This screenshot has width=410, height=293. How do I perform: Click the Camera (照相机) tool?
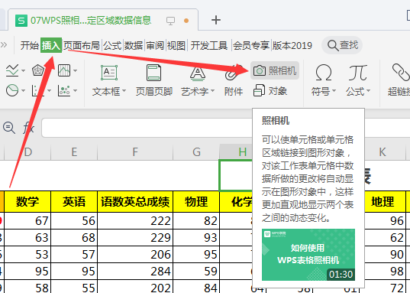275,70
